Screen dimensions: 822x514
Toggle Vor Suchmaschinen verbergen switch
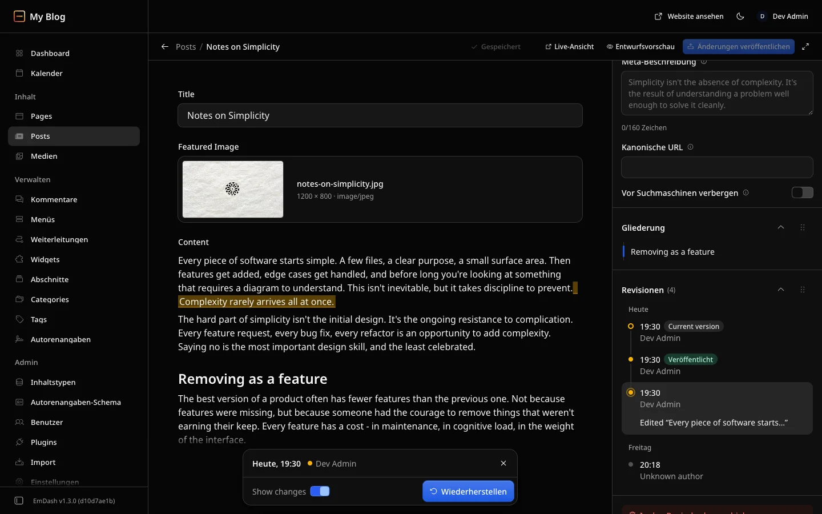click(802, 192)
